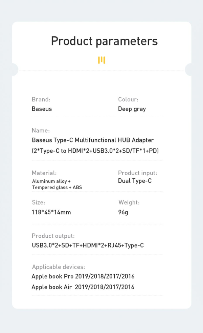Click the Baseus brand value
The image size is (203, 333).
(42, 109)
